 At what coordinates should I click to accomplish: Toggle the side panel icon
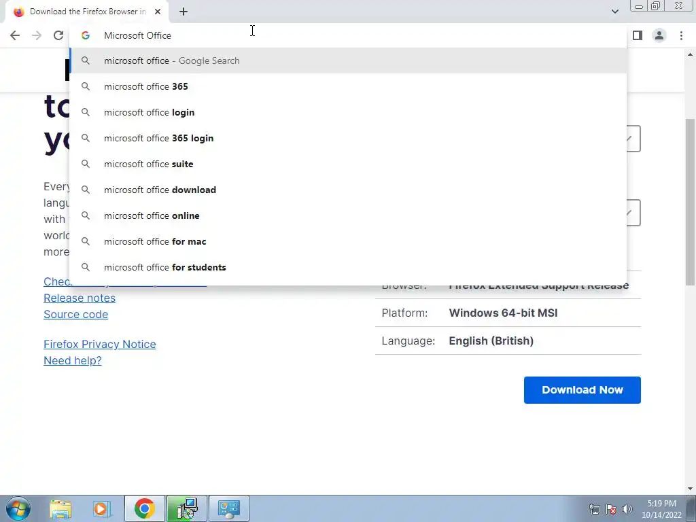click(x=638, y=35)
